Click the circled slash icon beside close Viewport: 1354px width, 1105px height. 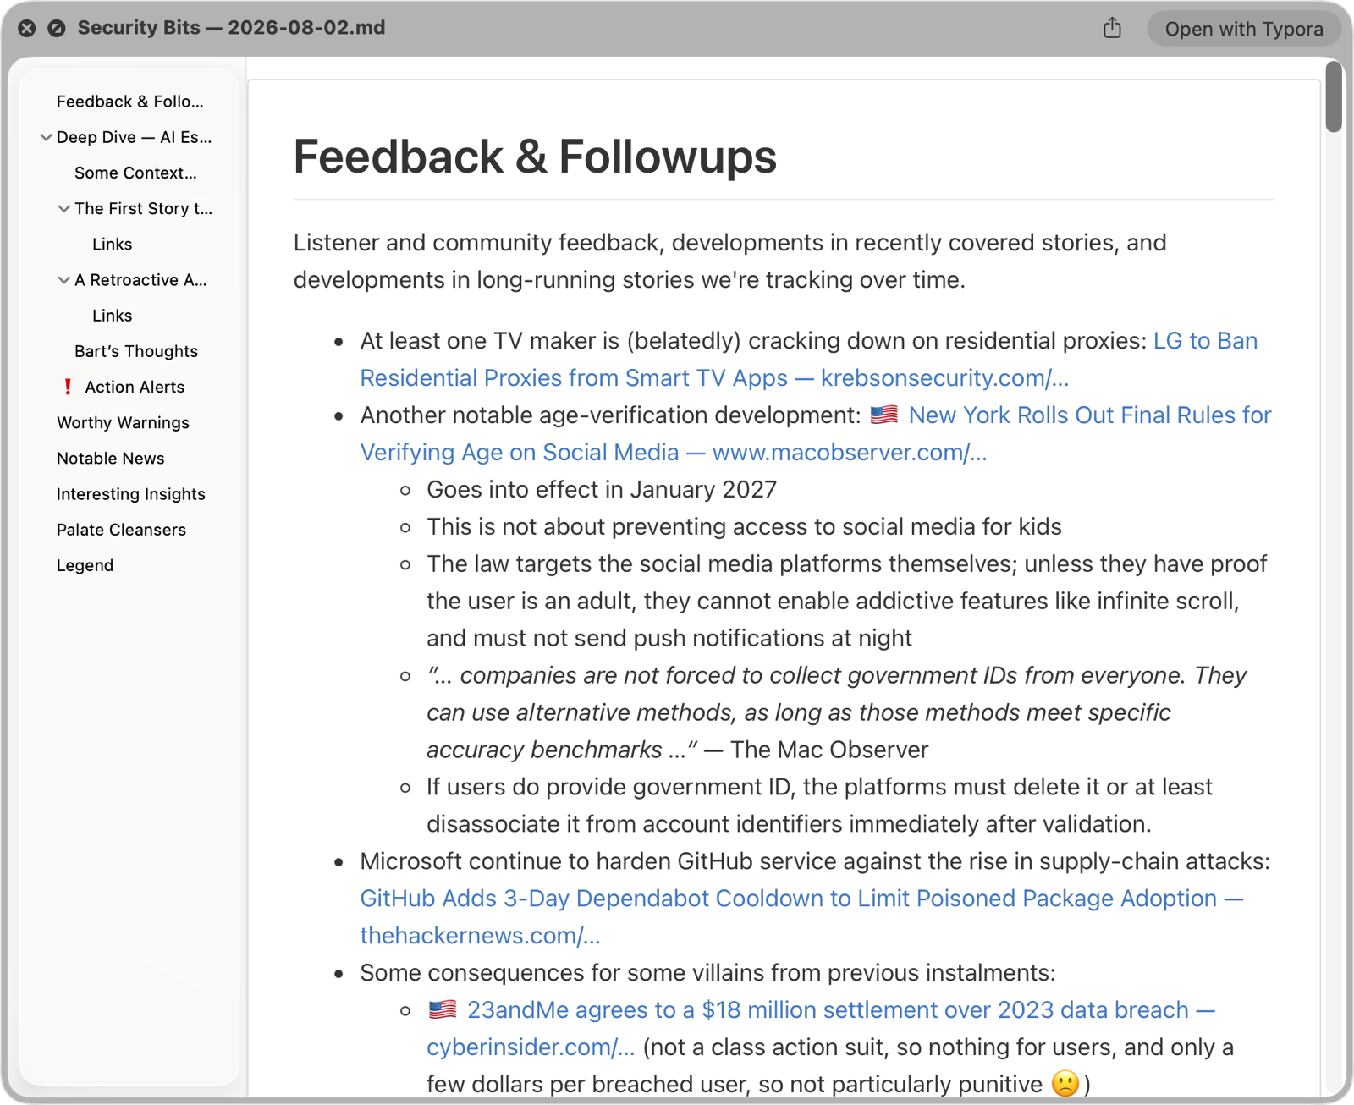click(x=57, y=28)
